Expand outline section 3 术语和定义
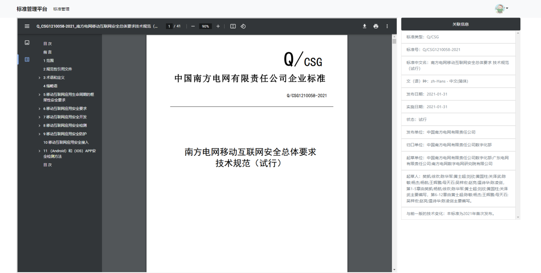This screenshot has width=541, height=273. 39,78
